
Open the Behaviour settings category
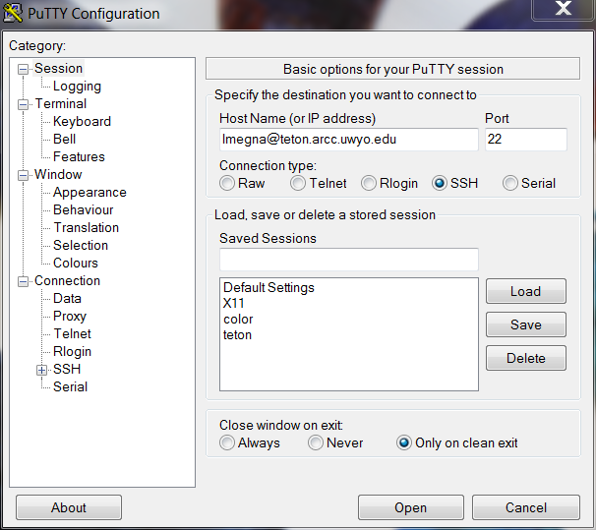84,209
